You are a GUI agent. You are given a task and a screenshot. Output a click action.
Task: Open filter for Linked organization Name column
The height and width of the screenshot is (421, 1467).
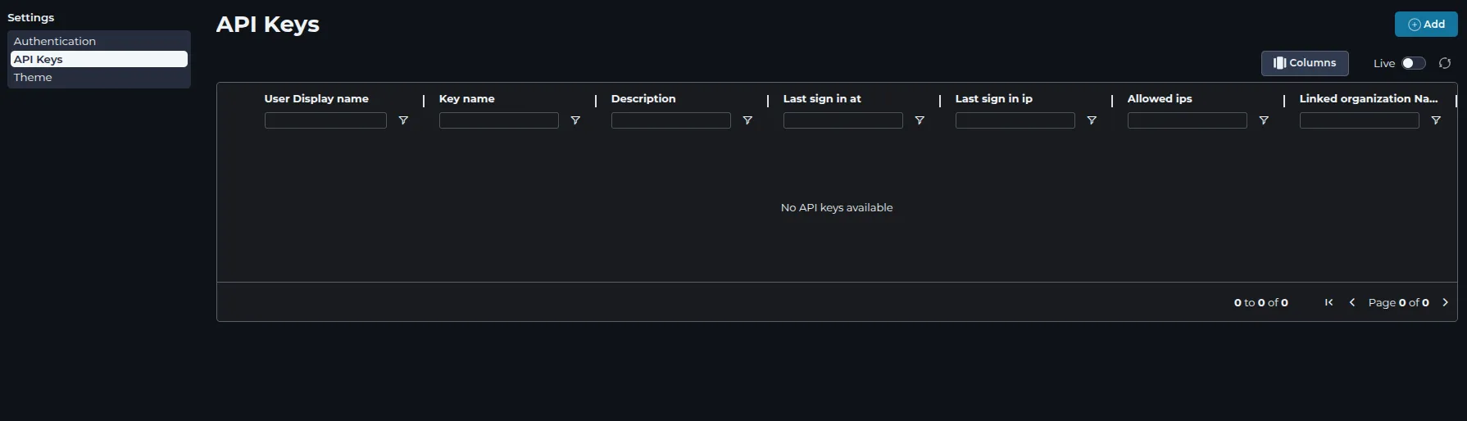click(x=1436, y=120)
